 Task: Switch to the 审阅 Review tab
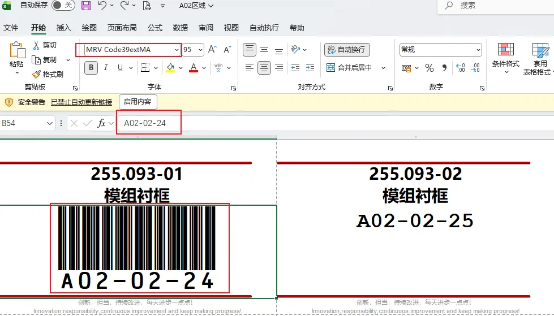click(x=205, y=28)
